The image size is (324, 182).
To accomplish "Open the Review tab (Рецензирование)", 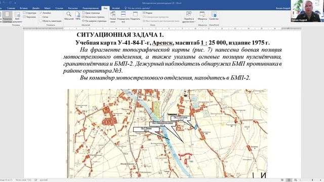I will [x=91, y=8].
